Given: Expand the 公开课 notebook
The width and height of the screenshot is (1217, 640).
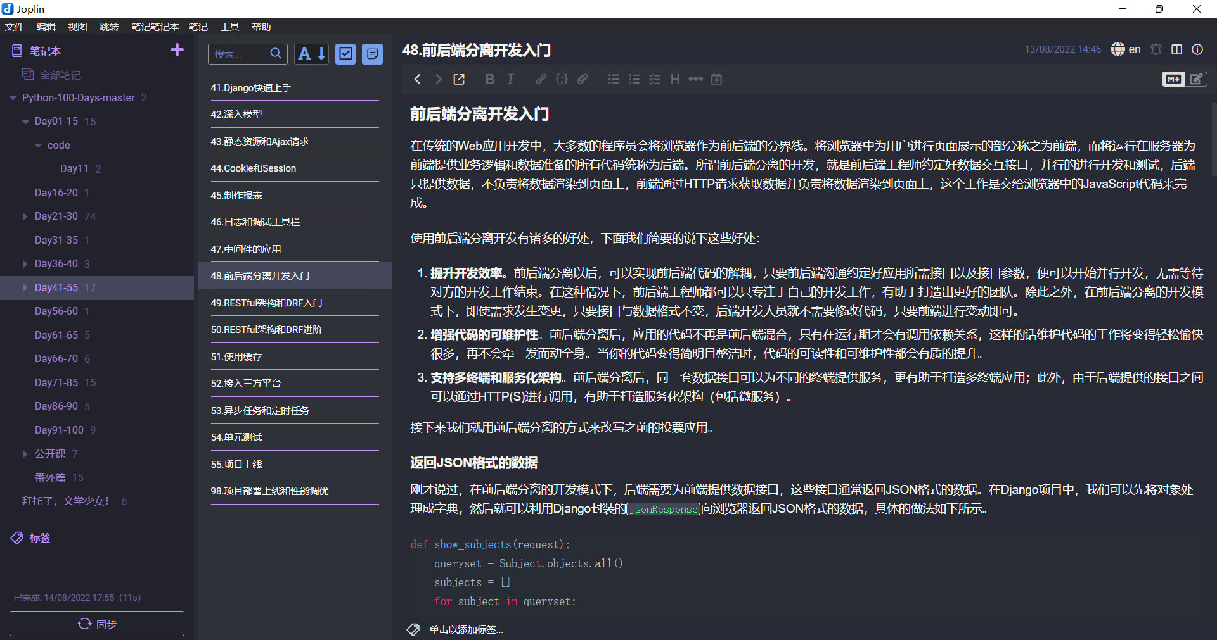Looking at the screenshot, I should click(25, 454).
